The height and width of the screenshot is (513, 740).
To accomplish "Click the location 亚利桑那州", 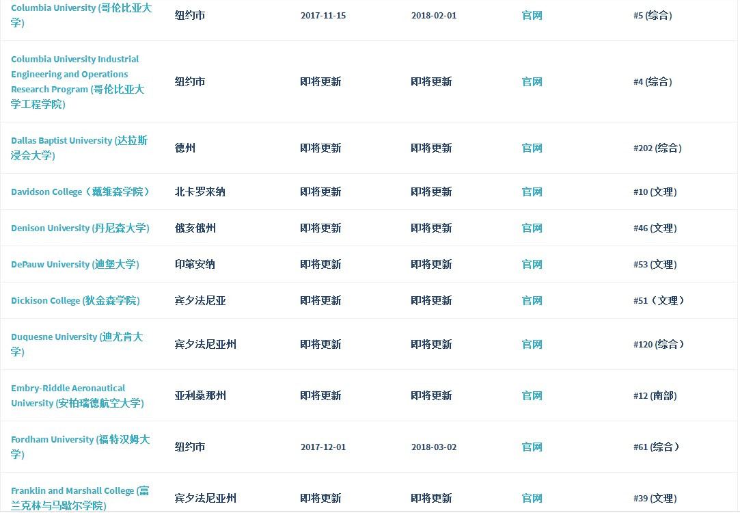I will coord(200,396).
